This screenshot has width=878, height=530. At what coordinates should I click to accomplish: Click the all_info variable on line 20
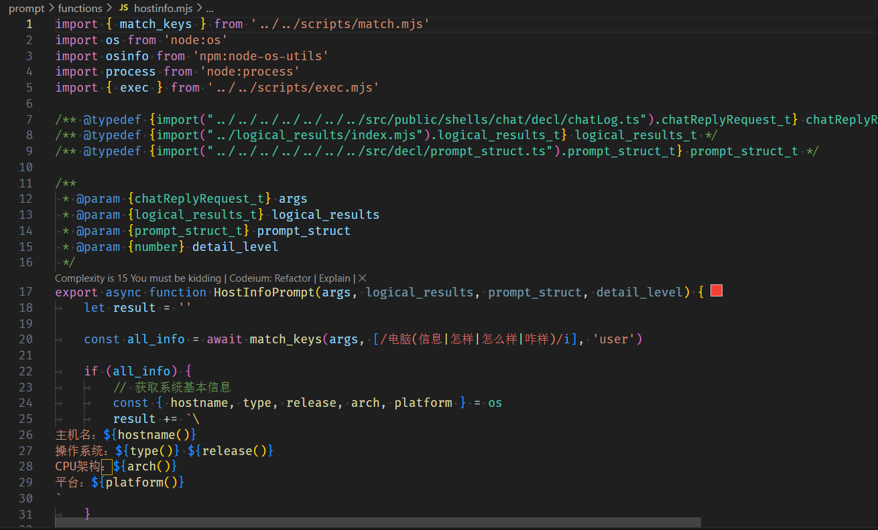[x=155, y=339]
